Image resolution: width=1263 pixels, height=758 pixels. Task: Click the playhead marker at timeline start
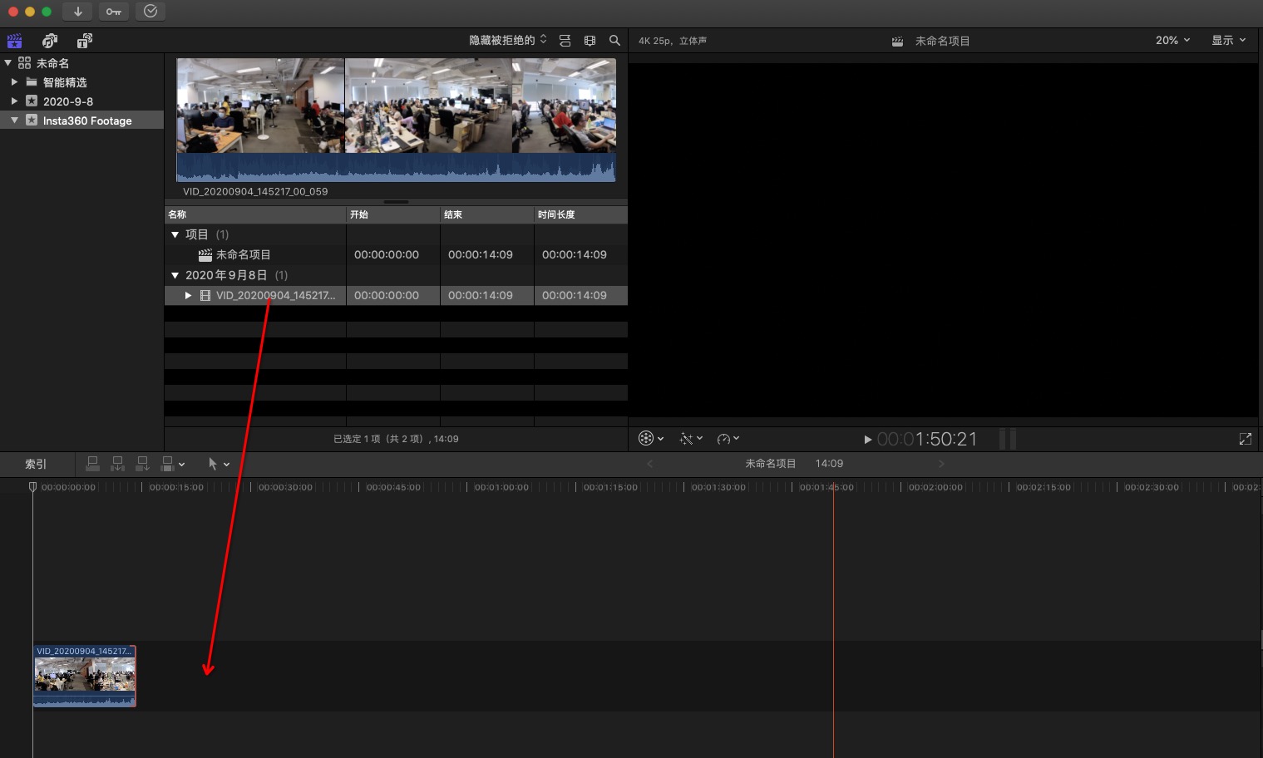pos(32,487)
